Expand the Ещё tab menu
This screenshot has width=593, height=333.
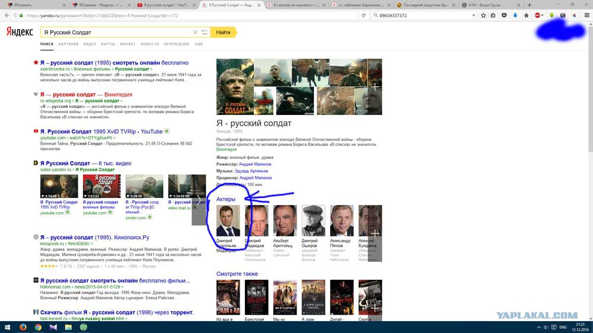[x=199, y=44]
